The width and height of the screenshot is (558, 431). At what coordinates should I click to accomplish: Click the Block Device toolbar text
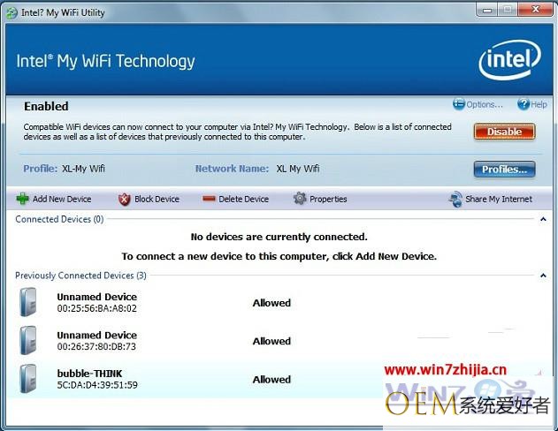[157, 199]
